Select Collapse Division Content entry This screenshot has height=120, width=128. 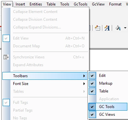pos(45,19)
